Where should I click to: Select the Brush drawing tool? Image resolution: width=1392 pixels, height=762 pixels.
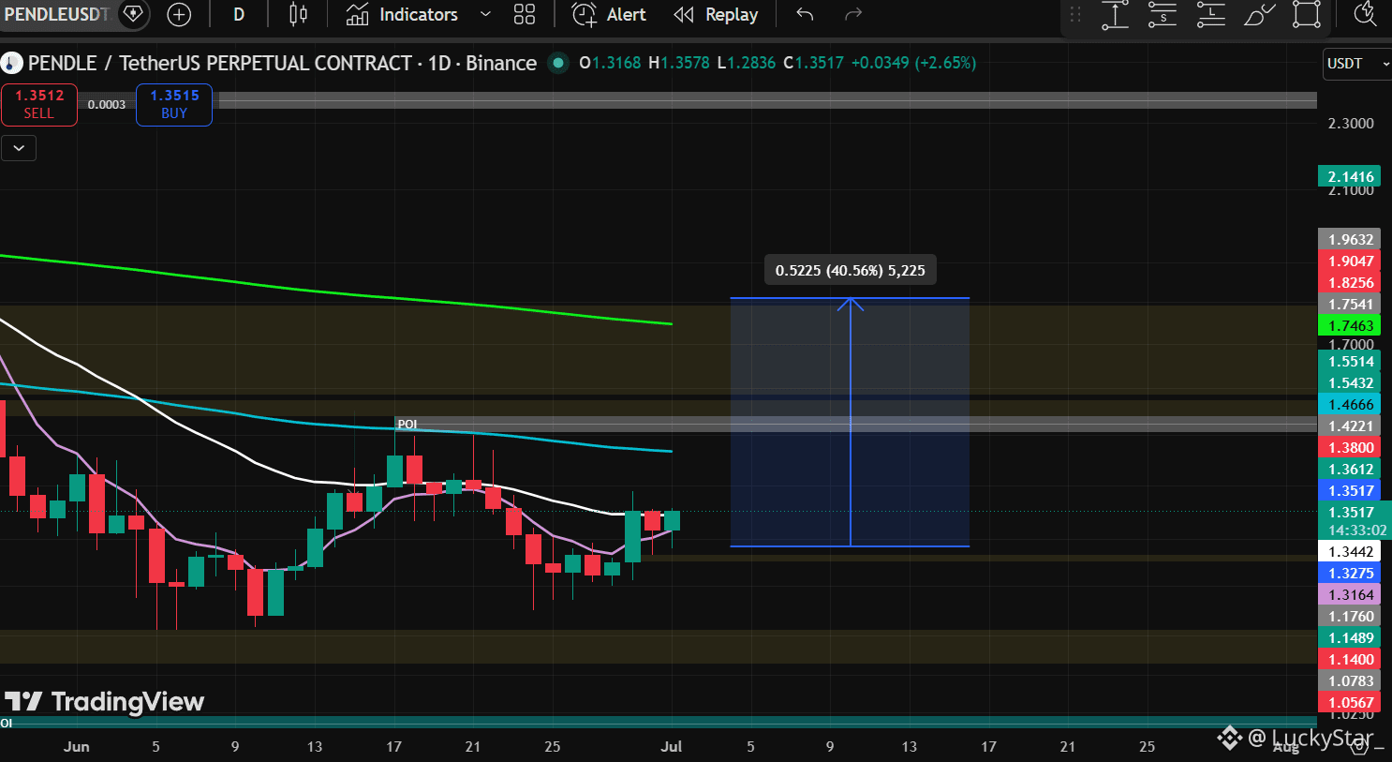pyautogui.click(x=1259, y=14)
